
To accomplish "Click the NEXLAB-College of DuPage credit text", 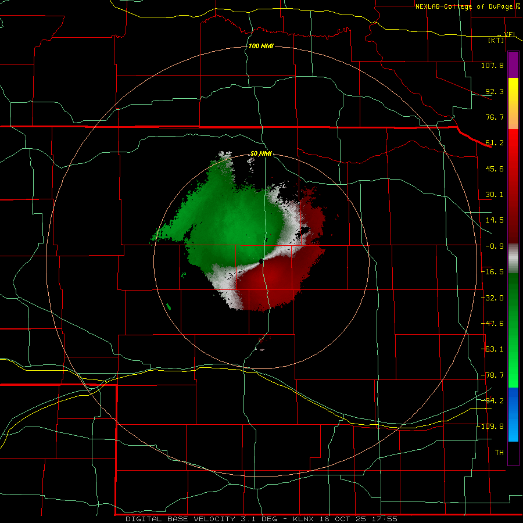I will click(x=464, y=6).
